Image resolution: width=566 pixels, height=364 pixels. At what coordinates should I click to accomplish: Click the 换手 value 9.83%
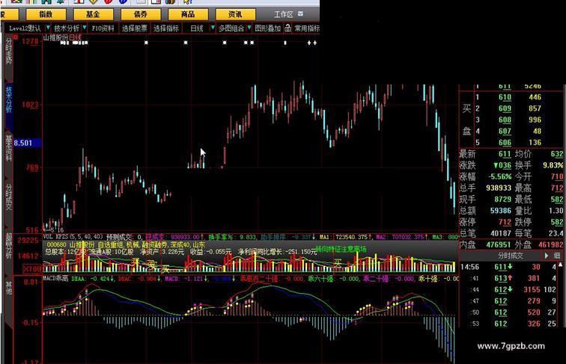[x=553, y=165]
